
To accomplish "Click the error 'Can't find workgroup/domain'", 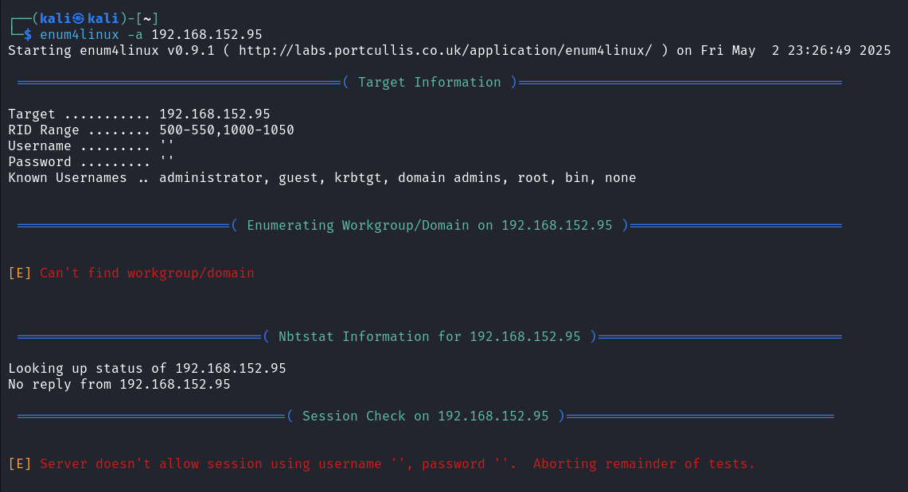I will click(x=147, y=273).
